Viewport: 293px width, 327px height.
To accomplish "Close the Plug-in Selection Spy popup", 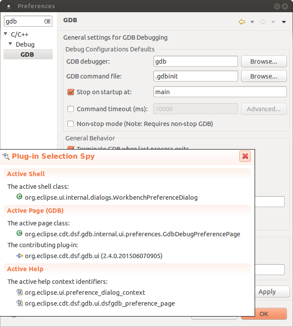I will (245, 156).
